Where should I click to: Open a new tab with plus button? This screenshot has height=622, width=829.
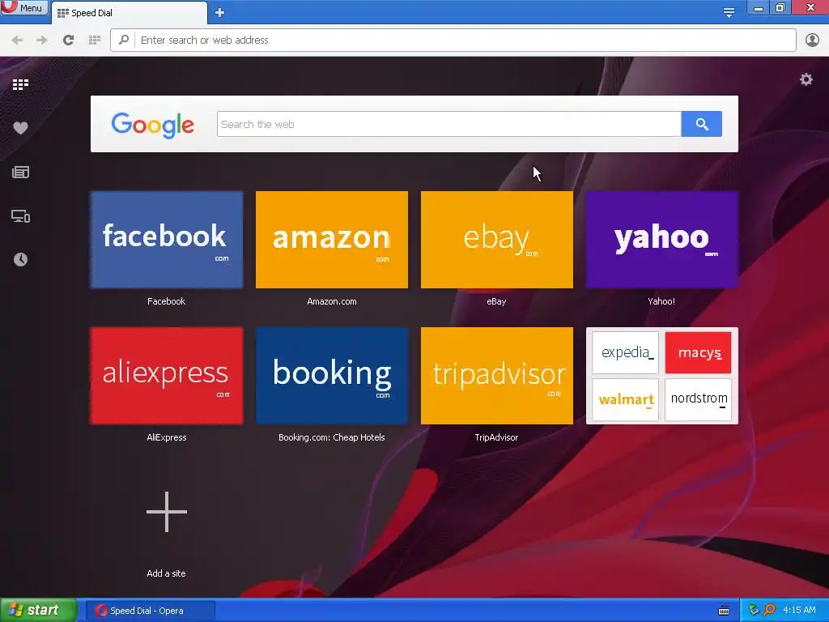pos(220,13)
